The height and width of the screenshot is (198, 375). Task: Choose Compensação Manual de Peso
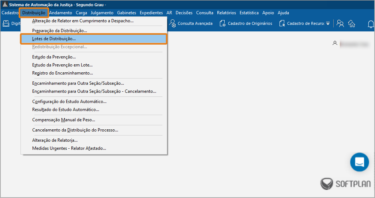pyautogui.click(x=94, y=120)
